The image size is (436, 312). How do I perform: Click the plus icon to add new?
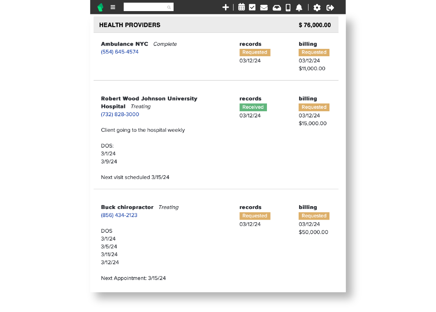225,7
